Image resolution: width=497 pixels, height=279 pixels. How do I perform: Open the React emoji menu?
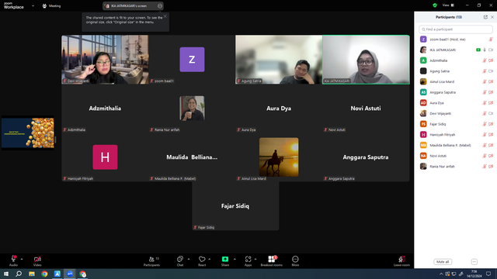pyautogui.click(x=202, y=260)
